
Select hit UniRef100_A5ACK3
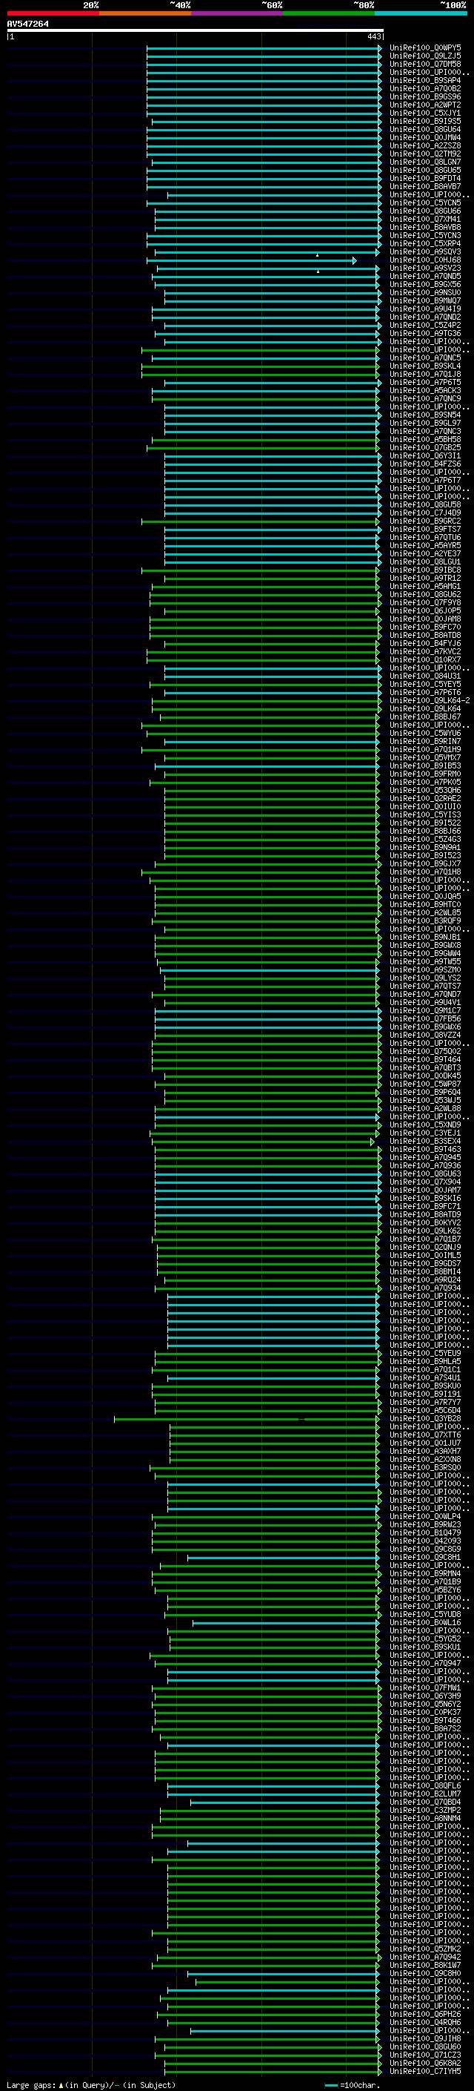pos(425,390)
